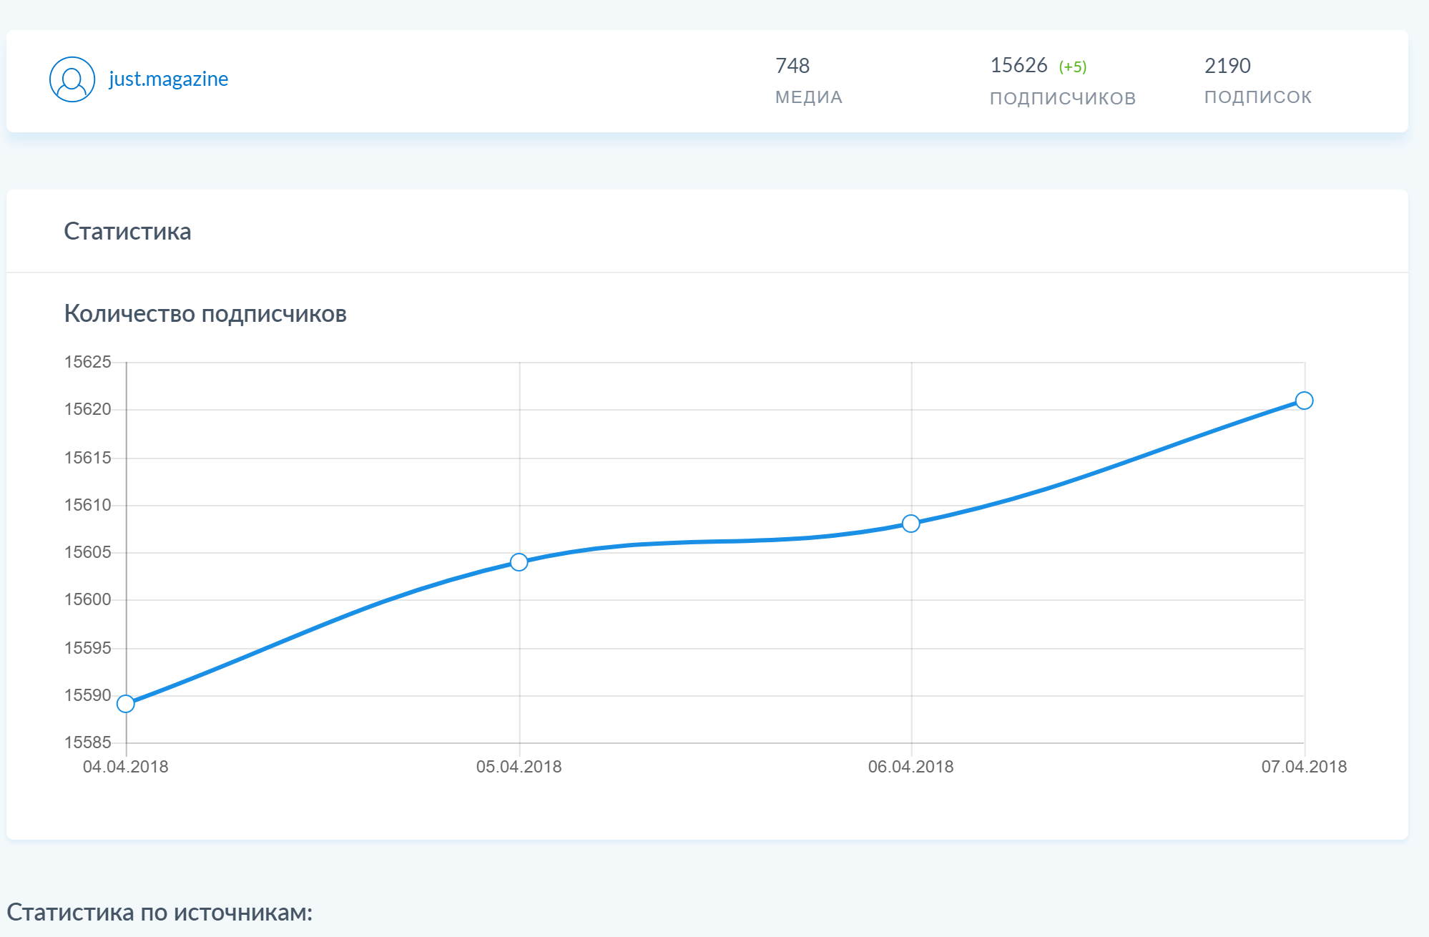Click the ПОДПИСОК label
Viewport: 1429px width, 937px height.
click(x=1257, y=97)
